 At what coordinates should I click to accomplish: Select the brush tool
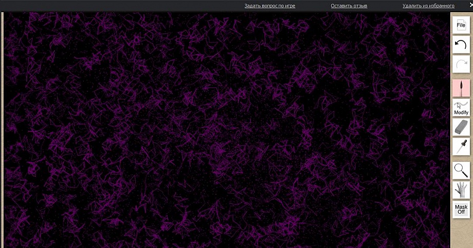461,88
